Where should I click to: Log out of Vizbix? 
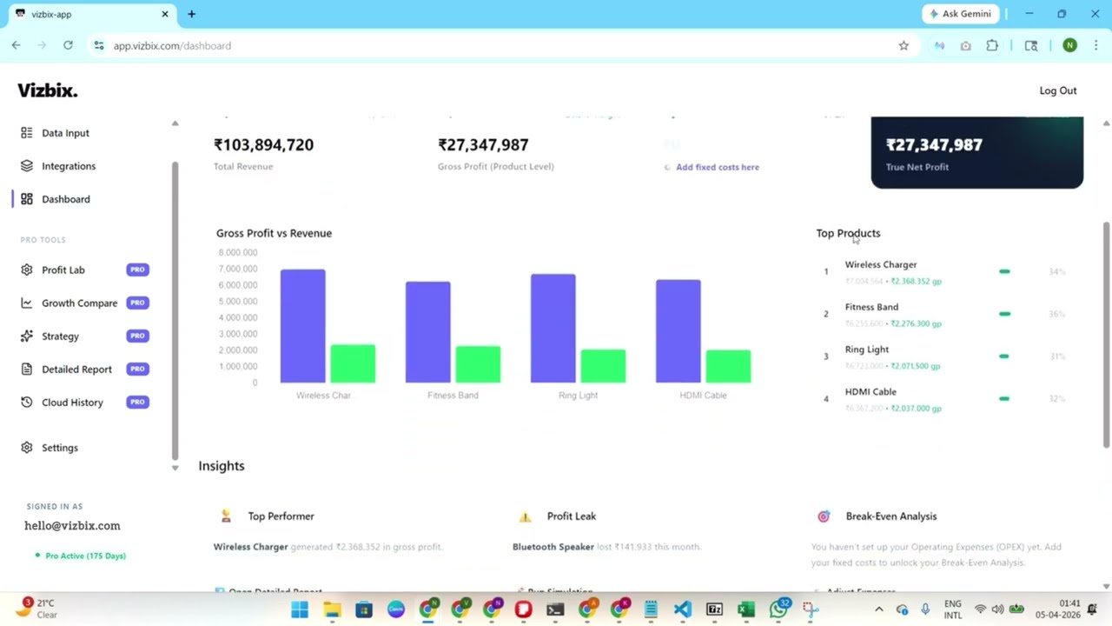coord(1057,90)
